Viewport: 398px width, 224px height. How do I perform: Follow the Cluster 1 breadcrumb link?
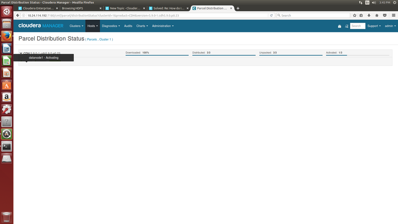pos(105,39)
